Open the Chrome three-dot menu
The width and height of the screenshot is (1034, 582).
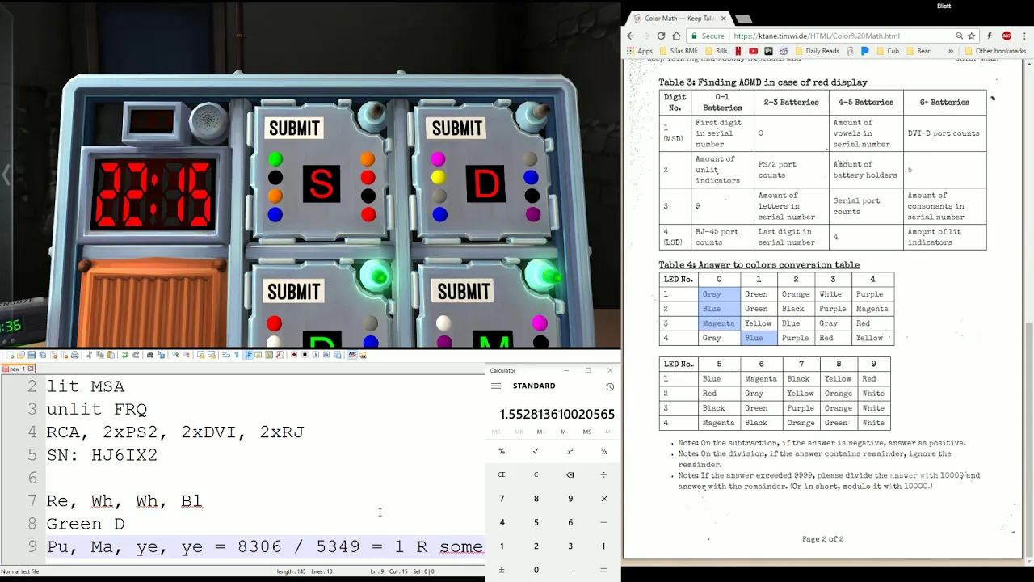1023,36
